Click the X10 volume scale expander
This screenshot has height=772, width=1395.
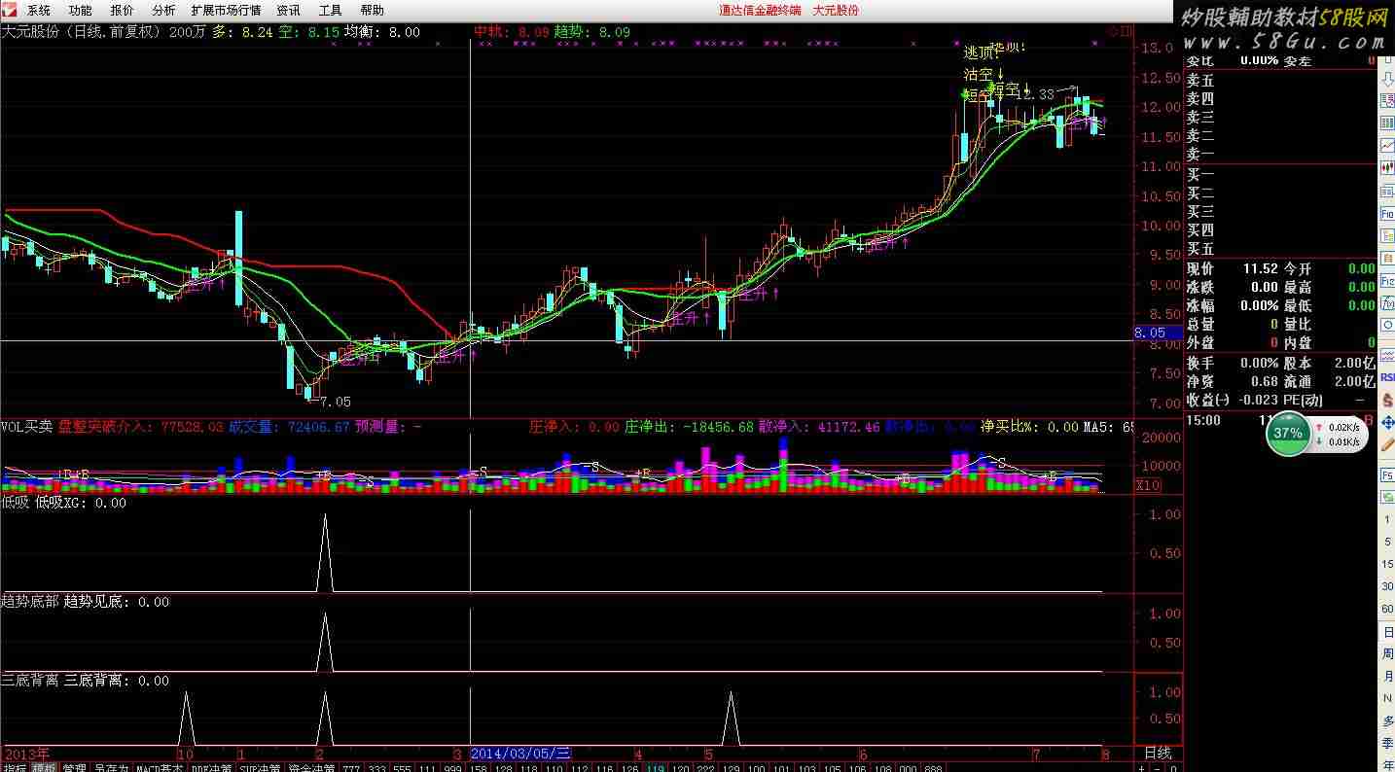pos(1148,485)
